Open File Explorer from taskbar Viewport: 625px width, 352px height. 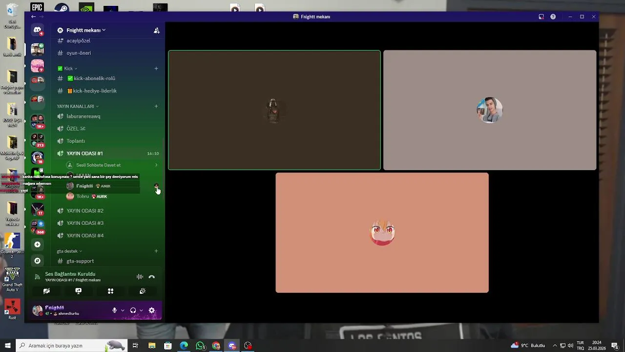pyautogui.click(x=152, y=346)
